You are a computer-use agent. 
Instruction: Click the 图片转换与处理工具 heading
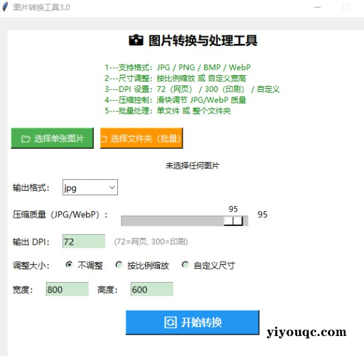[x=203, y=41]
